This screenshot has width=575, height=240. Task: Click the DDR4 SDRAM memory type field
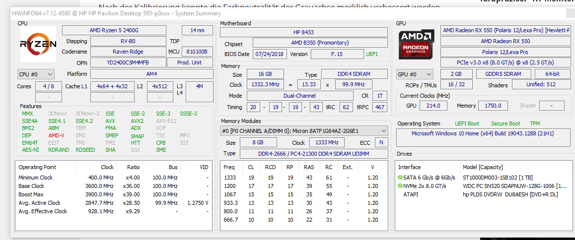pyautogui.click(x=354, y=74)
